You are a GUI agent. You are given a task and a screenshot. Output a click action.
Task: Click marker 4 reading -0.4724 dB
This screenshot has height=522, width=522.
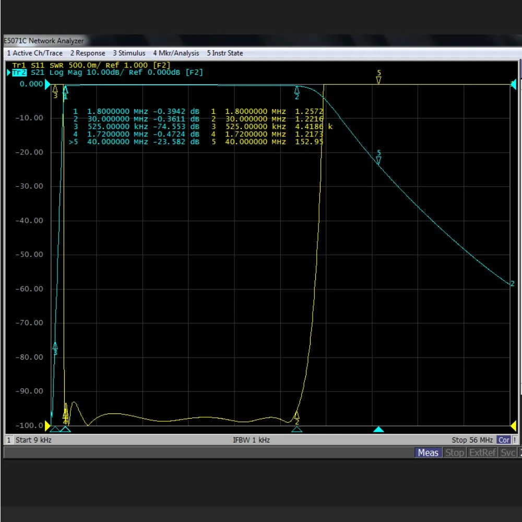pos(176,135)
